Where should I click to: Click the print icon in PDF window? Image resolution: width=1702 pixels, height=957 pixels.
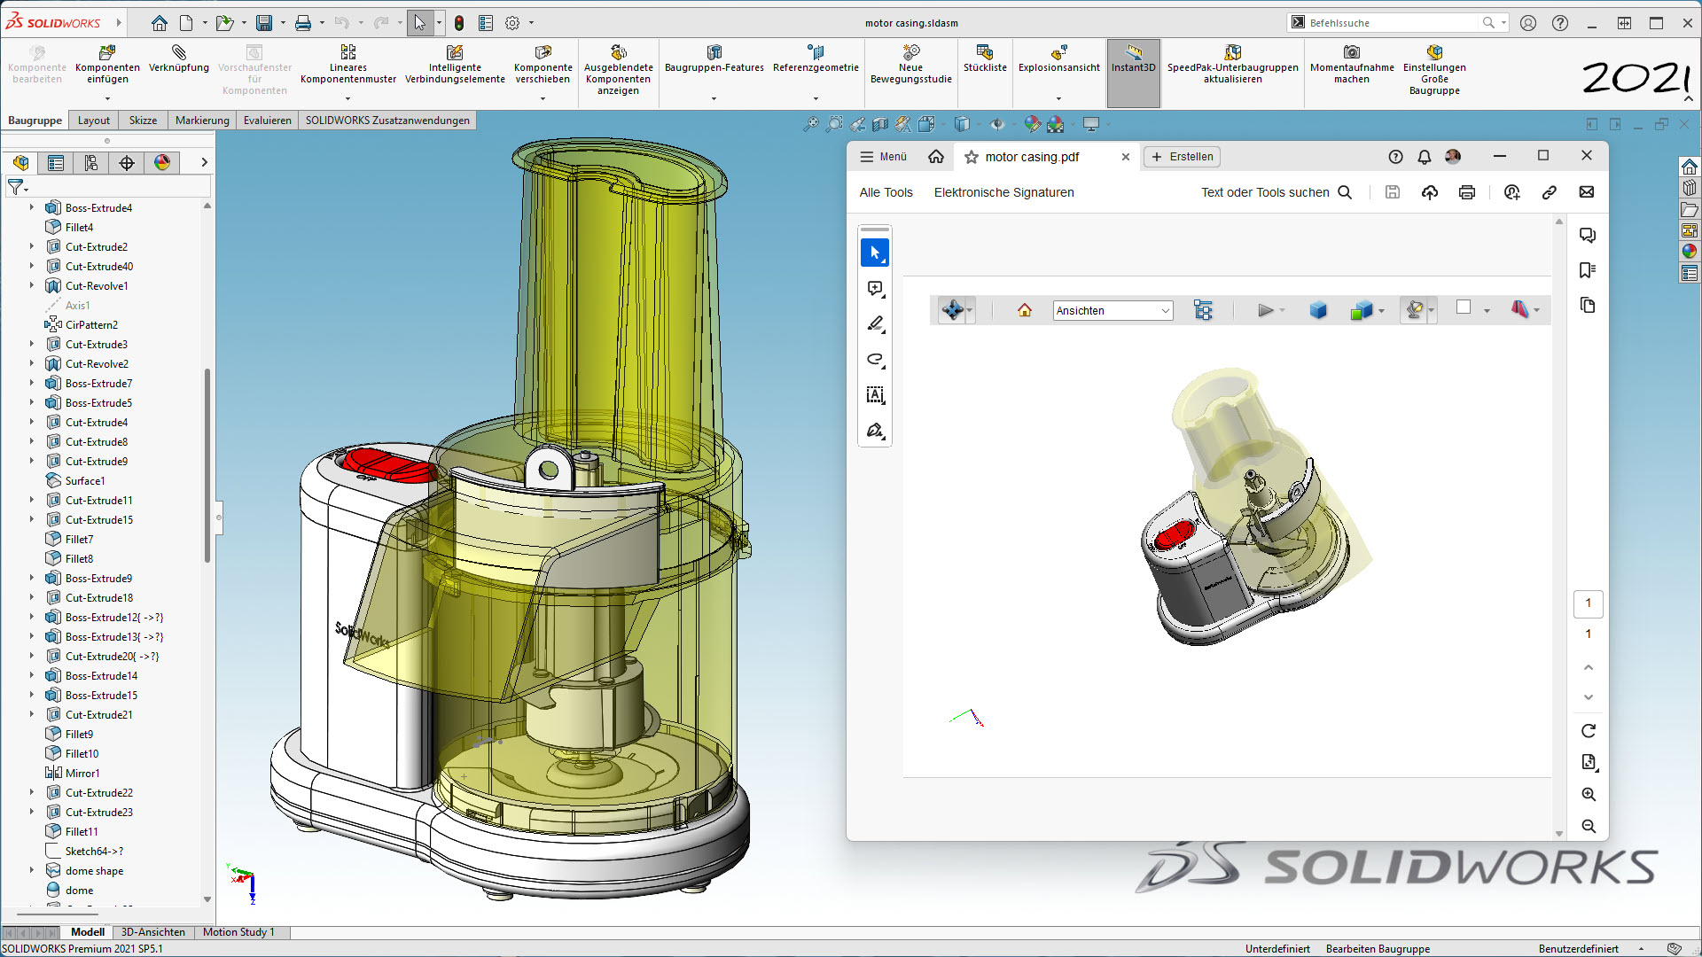coord(1467,192)
